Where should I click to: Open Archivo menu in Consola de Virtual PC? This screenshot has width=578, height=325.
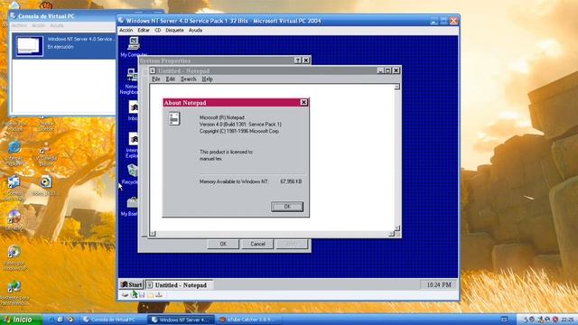point(19,26)
